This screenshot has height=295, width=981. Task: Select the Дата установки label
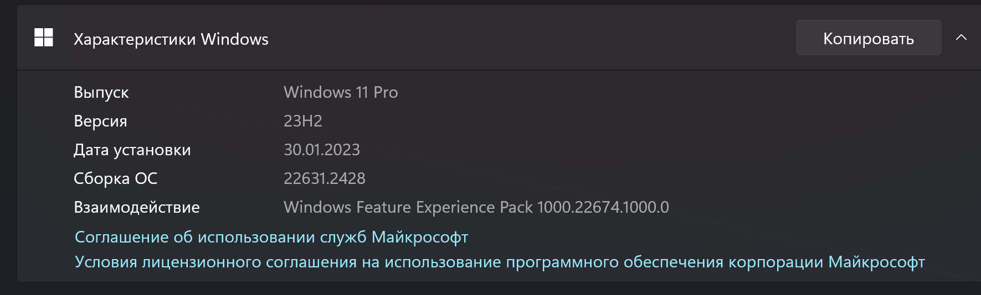(132, 150)
